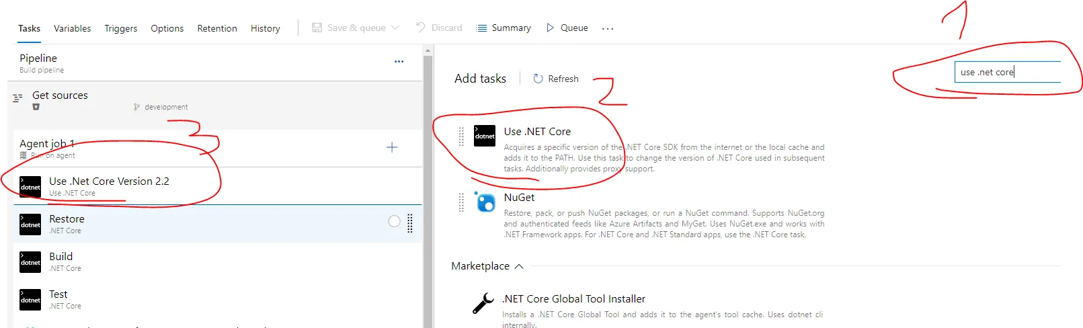Click the dotnet icon of the Restore task
Screen dimensions: 1083x328
click(30, 224)
